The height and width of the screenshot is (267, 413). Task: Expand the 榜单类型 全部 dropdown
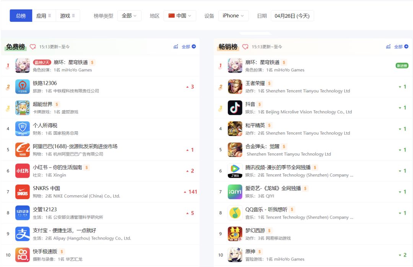tap(129, 16)
